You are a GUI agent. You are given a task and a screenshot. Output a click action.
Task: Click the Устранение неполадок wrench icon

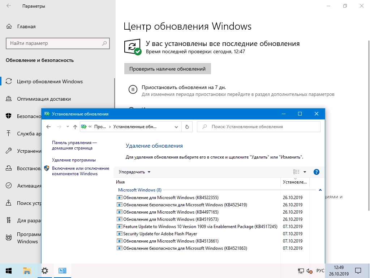[x=9, y=151]
